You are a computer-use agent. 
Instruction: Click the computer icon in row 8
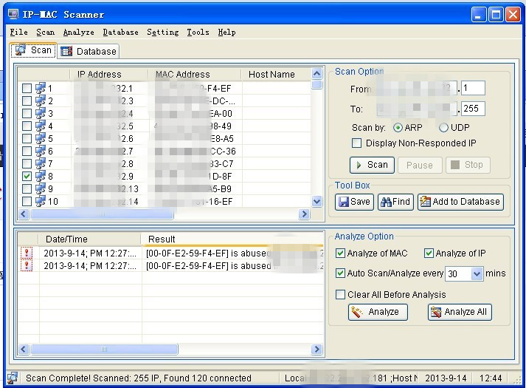[x=41, y=176]
